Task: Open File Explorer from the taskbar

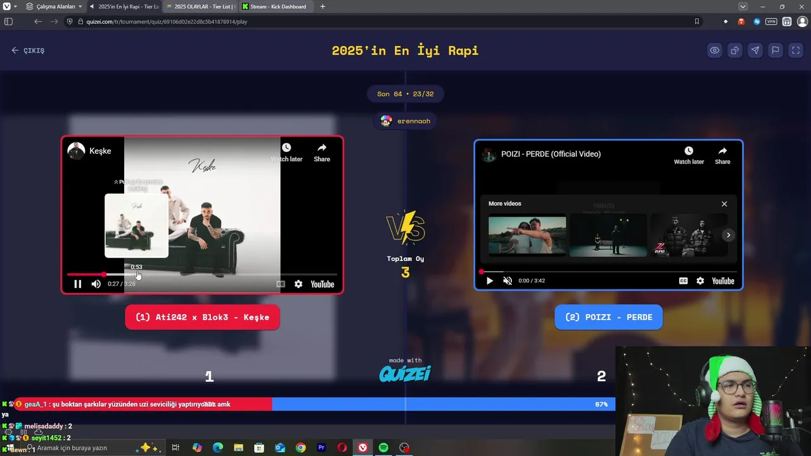Action: pyautogui.click(x=238, y=448)
